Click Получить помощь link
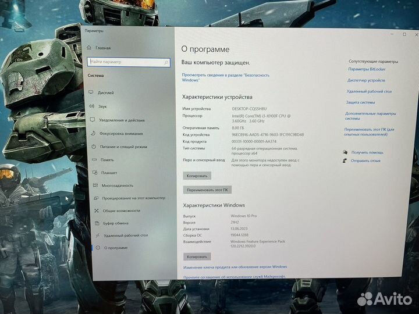The image size is (419, 314). point(367,152)
